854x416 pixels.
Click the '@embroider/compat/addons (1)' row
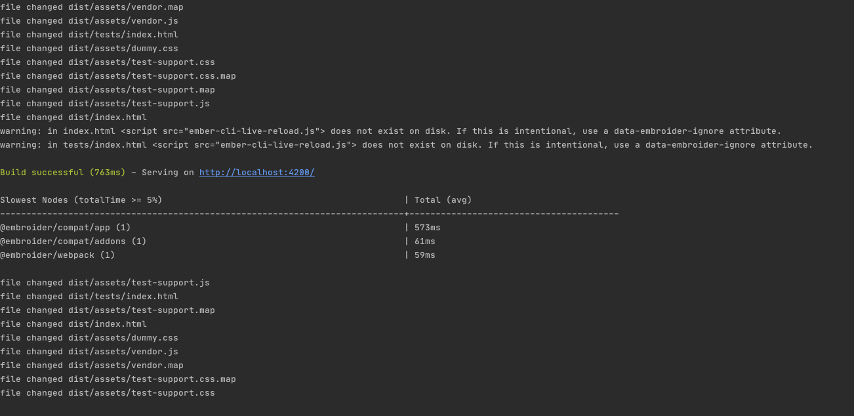point(73,241)
